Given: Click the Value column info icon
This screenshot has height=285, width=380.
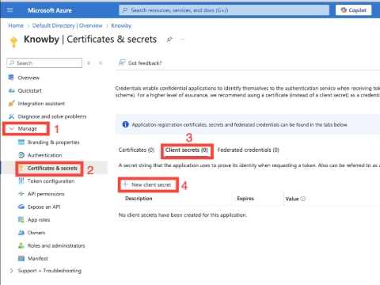Looking at the screenshot, I should (303, 199).
